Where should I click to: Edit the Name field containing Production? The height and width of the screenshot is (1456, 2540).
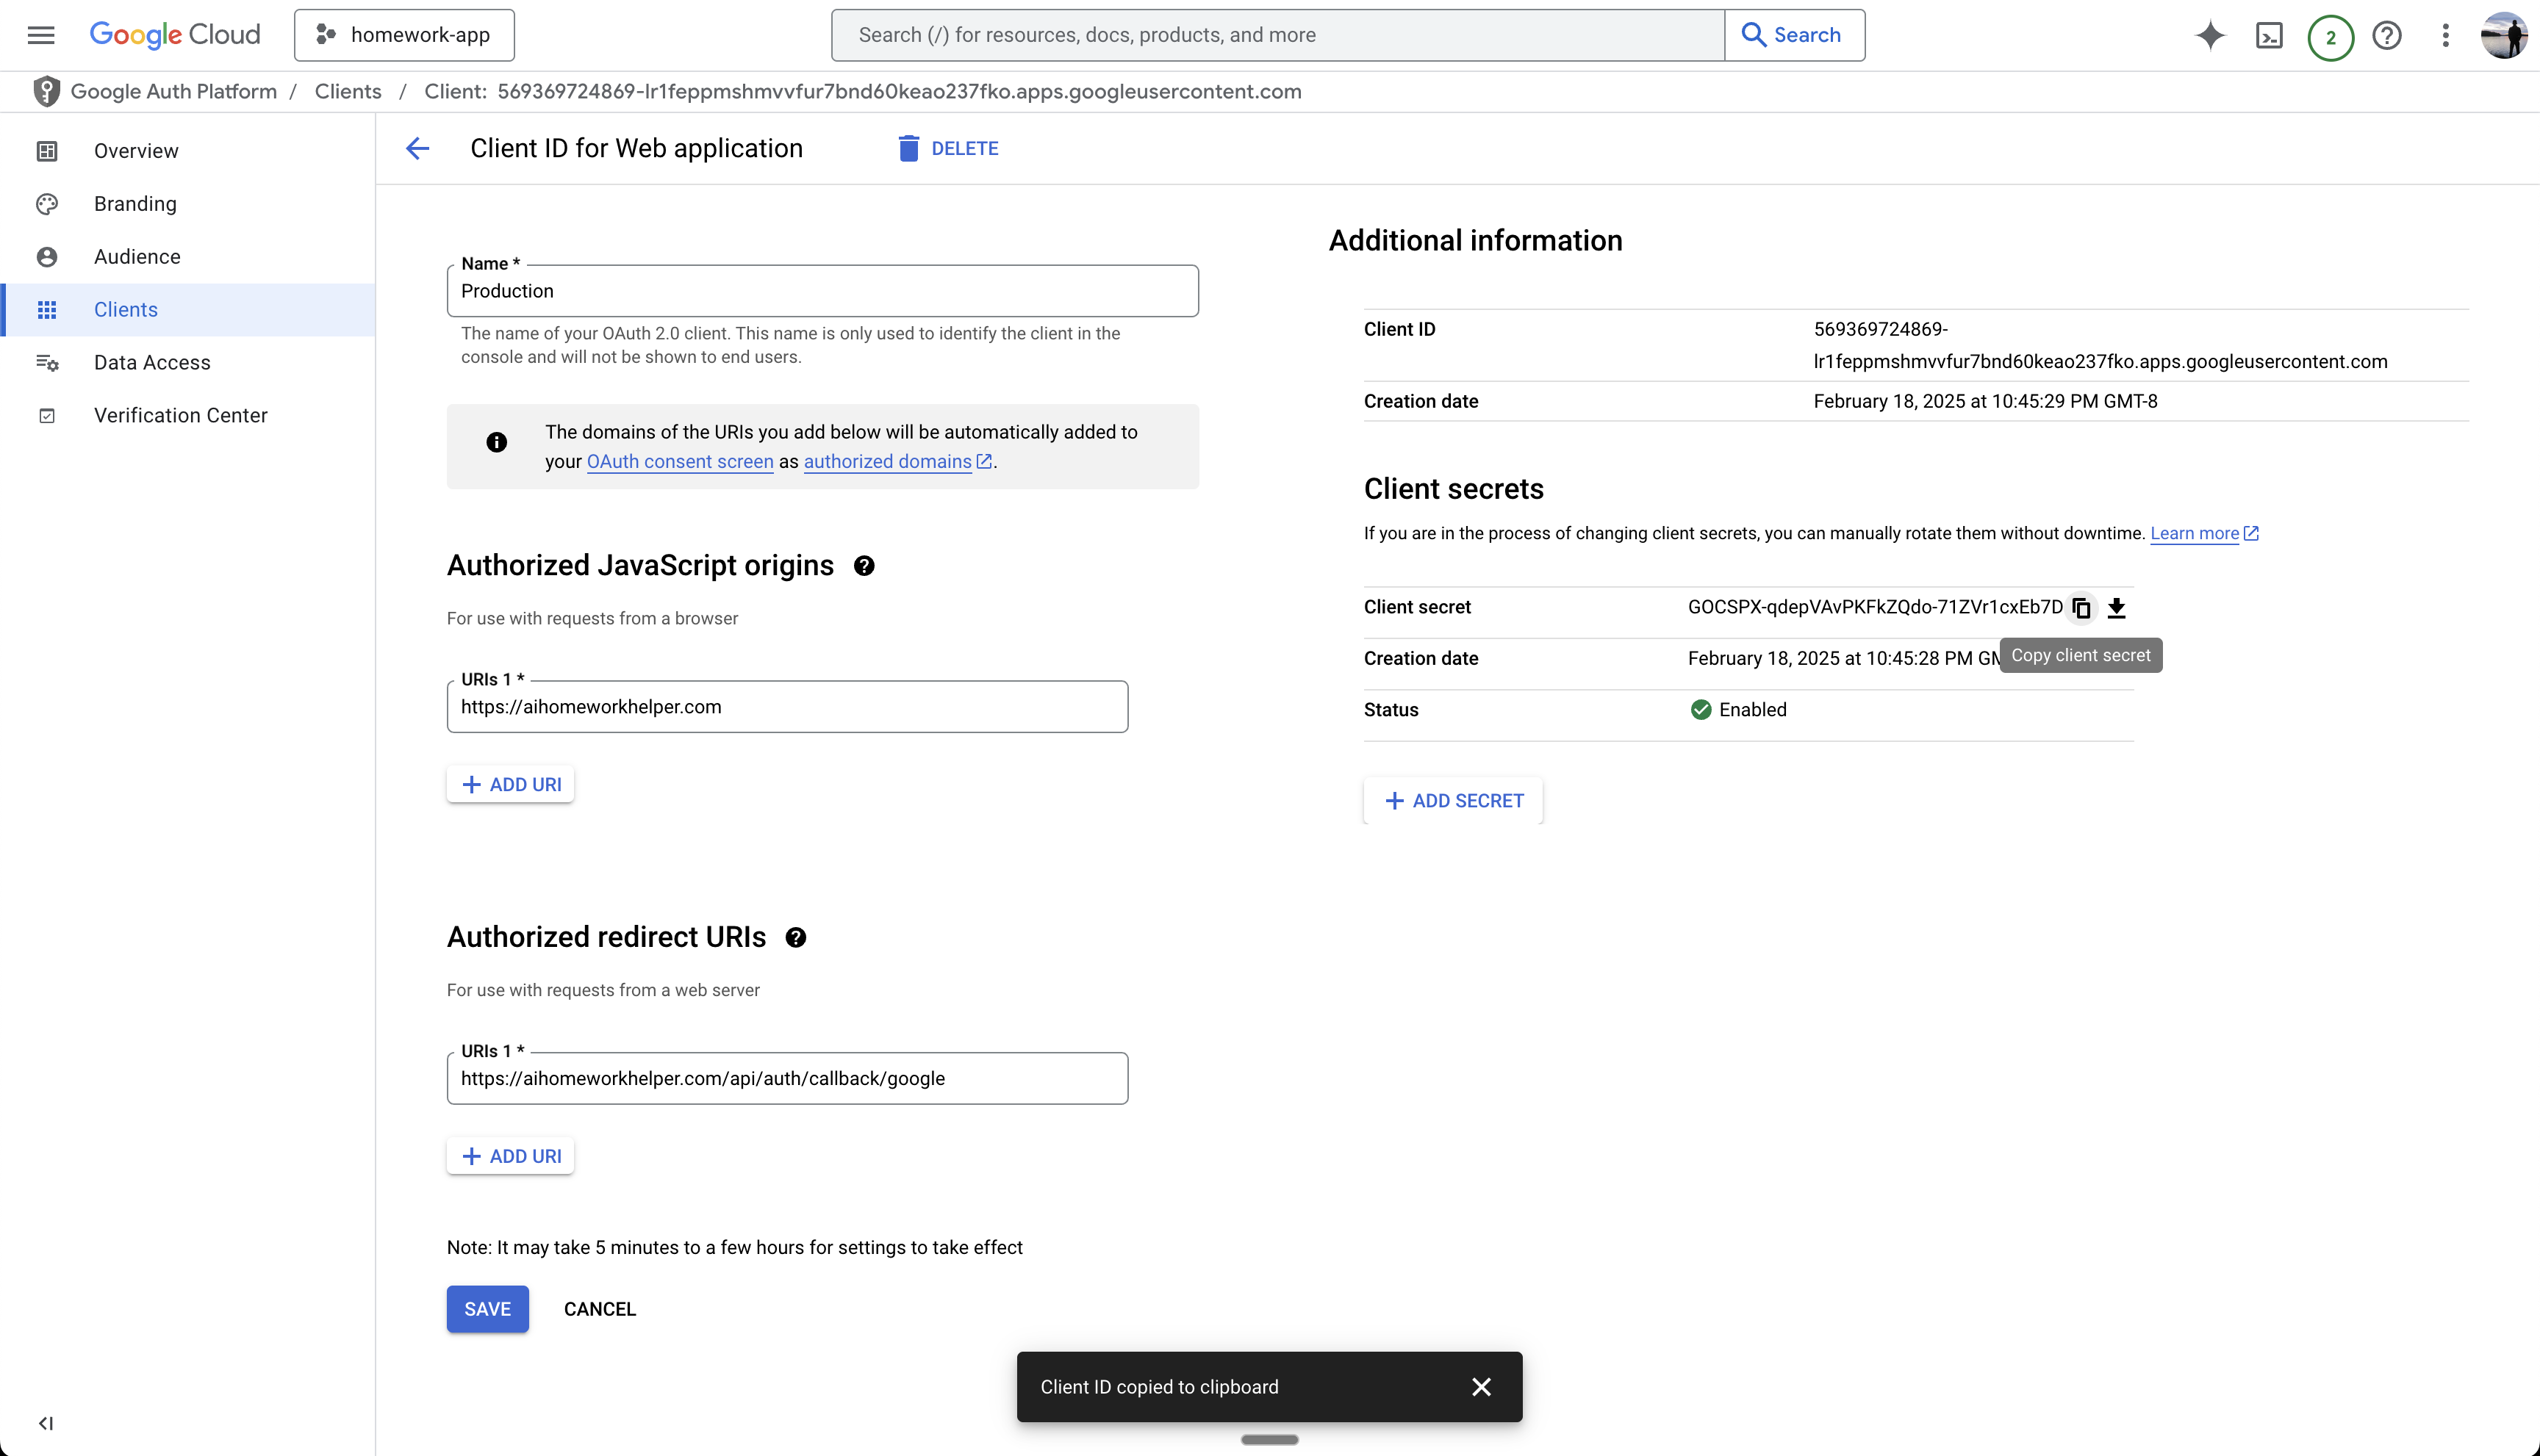[x=822, y=291]
